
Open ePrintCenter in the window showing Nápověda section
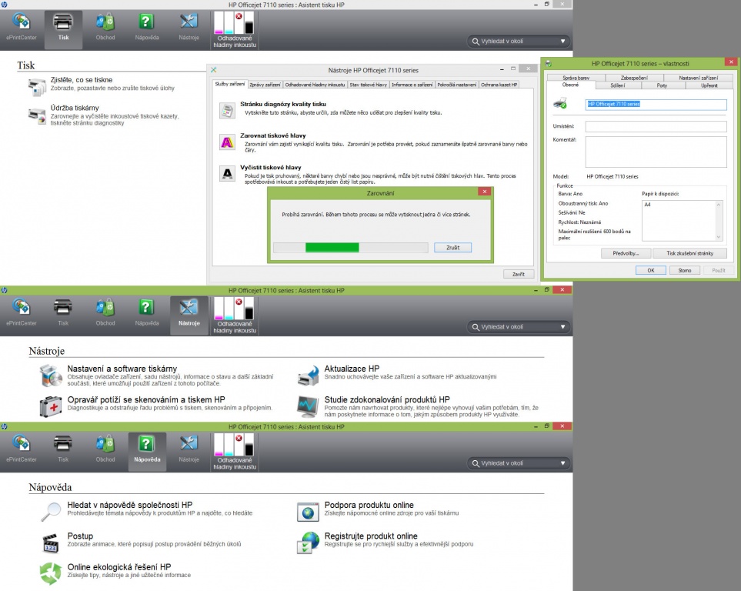22,449
